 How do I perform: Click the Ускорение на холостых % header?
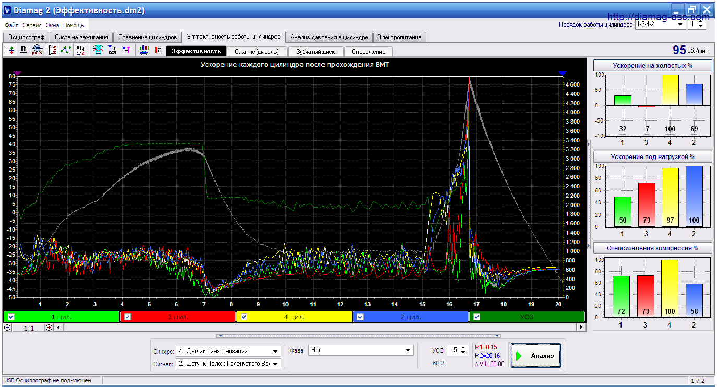(653, 65)
